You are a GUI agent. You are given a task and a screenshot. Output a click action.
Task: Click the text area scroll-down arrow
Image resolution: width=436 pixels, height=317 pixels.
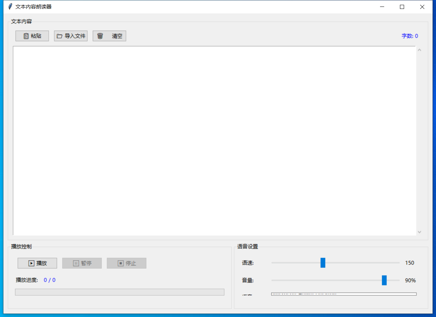419,232
